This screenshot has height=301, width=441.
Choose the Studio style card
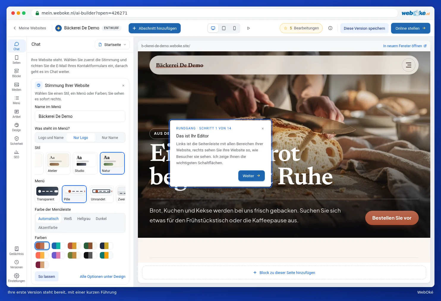(x=85, y=163)
